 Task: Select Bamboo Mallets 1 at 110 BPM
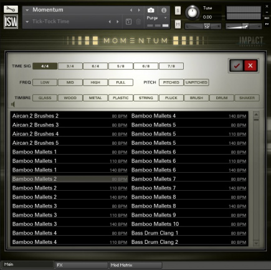point(70,161)
